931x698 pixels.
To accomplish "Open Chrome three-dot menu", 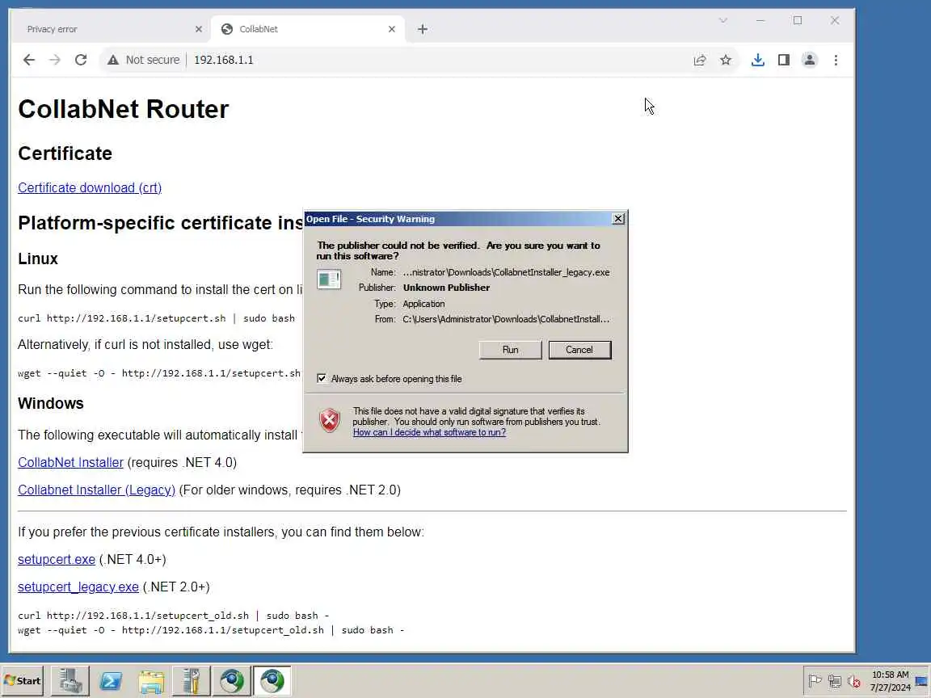I will click(836, 60).
